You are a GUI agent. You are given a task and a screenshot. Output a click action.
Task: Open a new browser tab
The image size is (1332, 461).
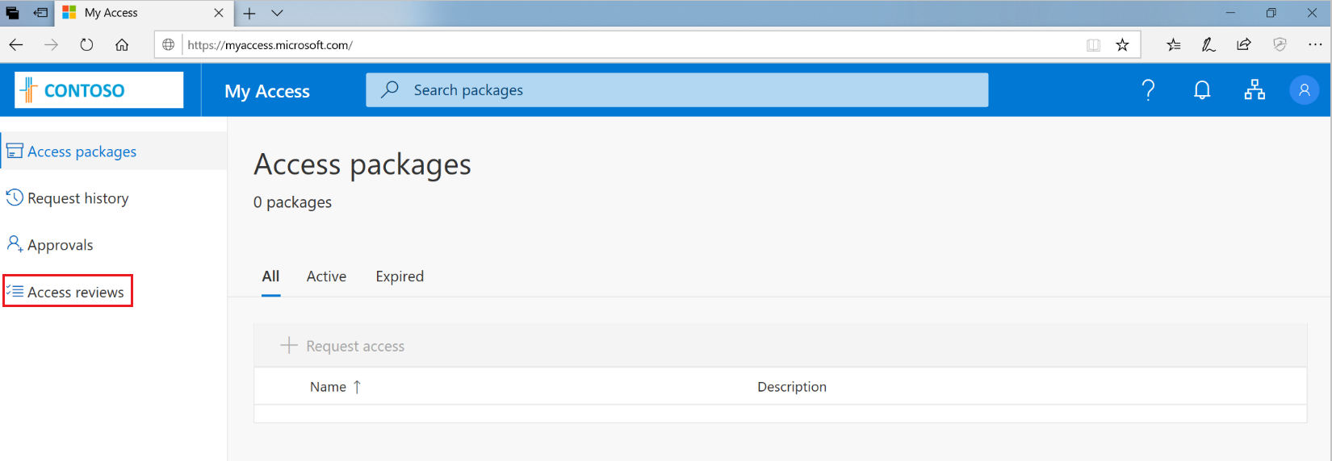click(x=249, y=13)
